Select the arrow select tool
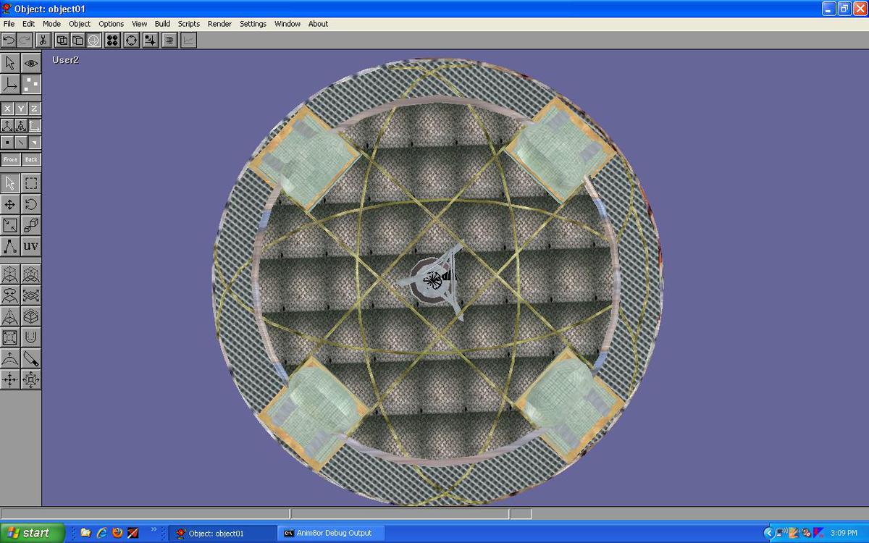Screen dimensions: 869x543 pyautogui.click(x=10, y=183)
